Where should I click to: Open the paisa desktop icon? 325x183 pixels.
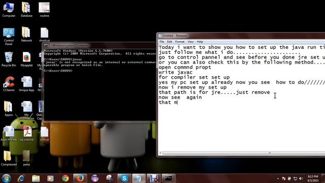(26, 158)
